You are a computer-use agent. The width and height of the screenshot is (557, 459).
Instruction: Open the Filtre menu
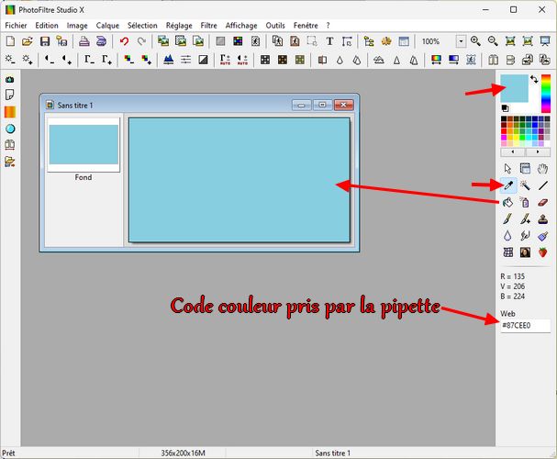209,26
